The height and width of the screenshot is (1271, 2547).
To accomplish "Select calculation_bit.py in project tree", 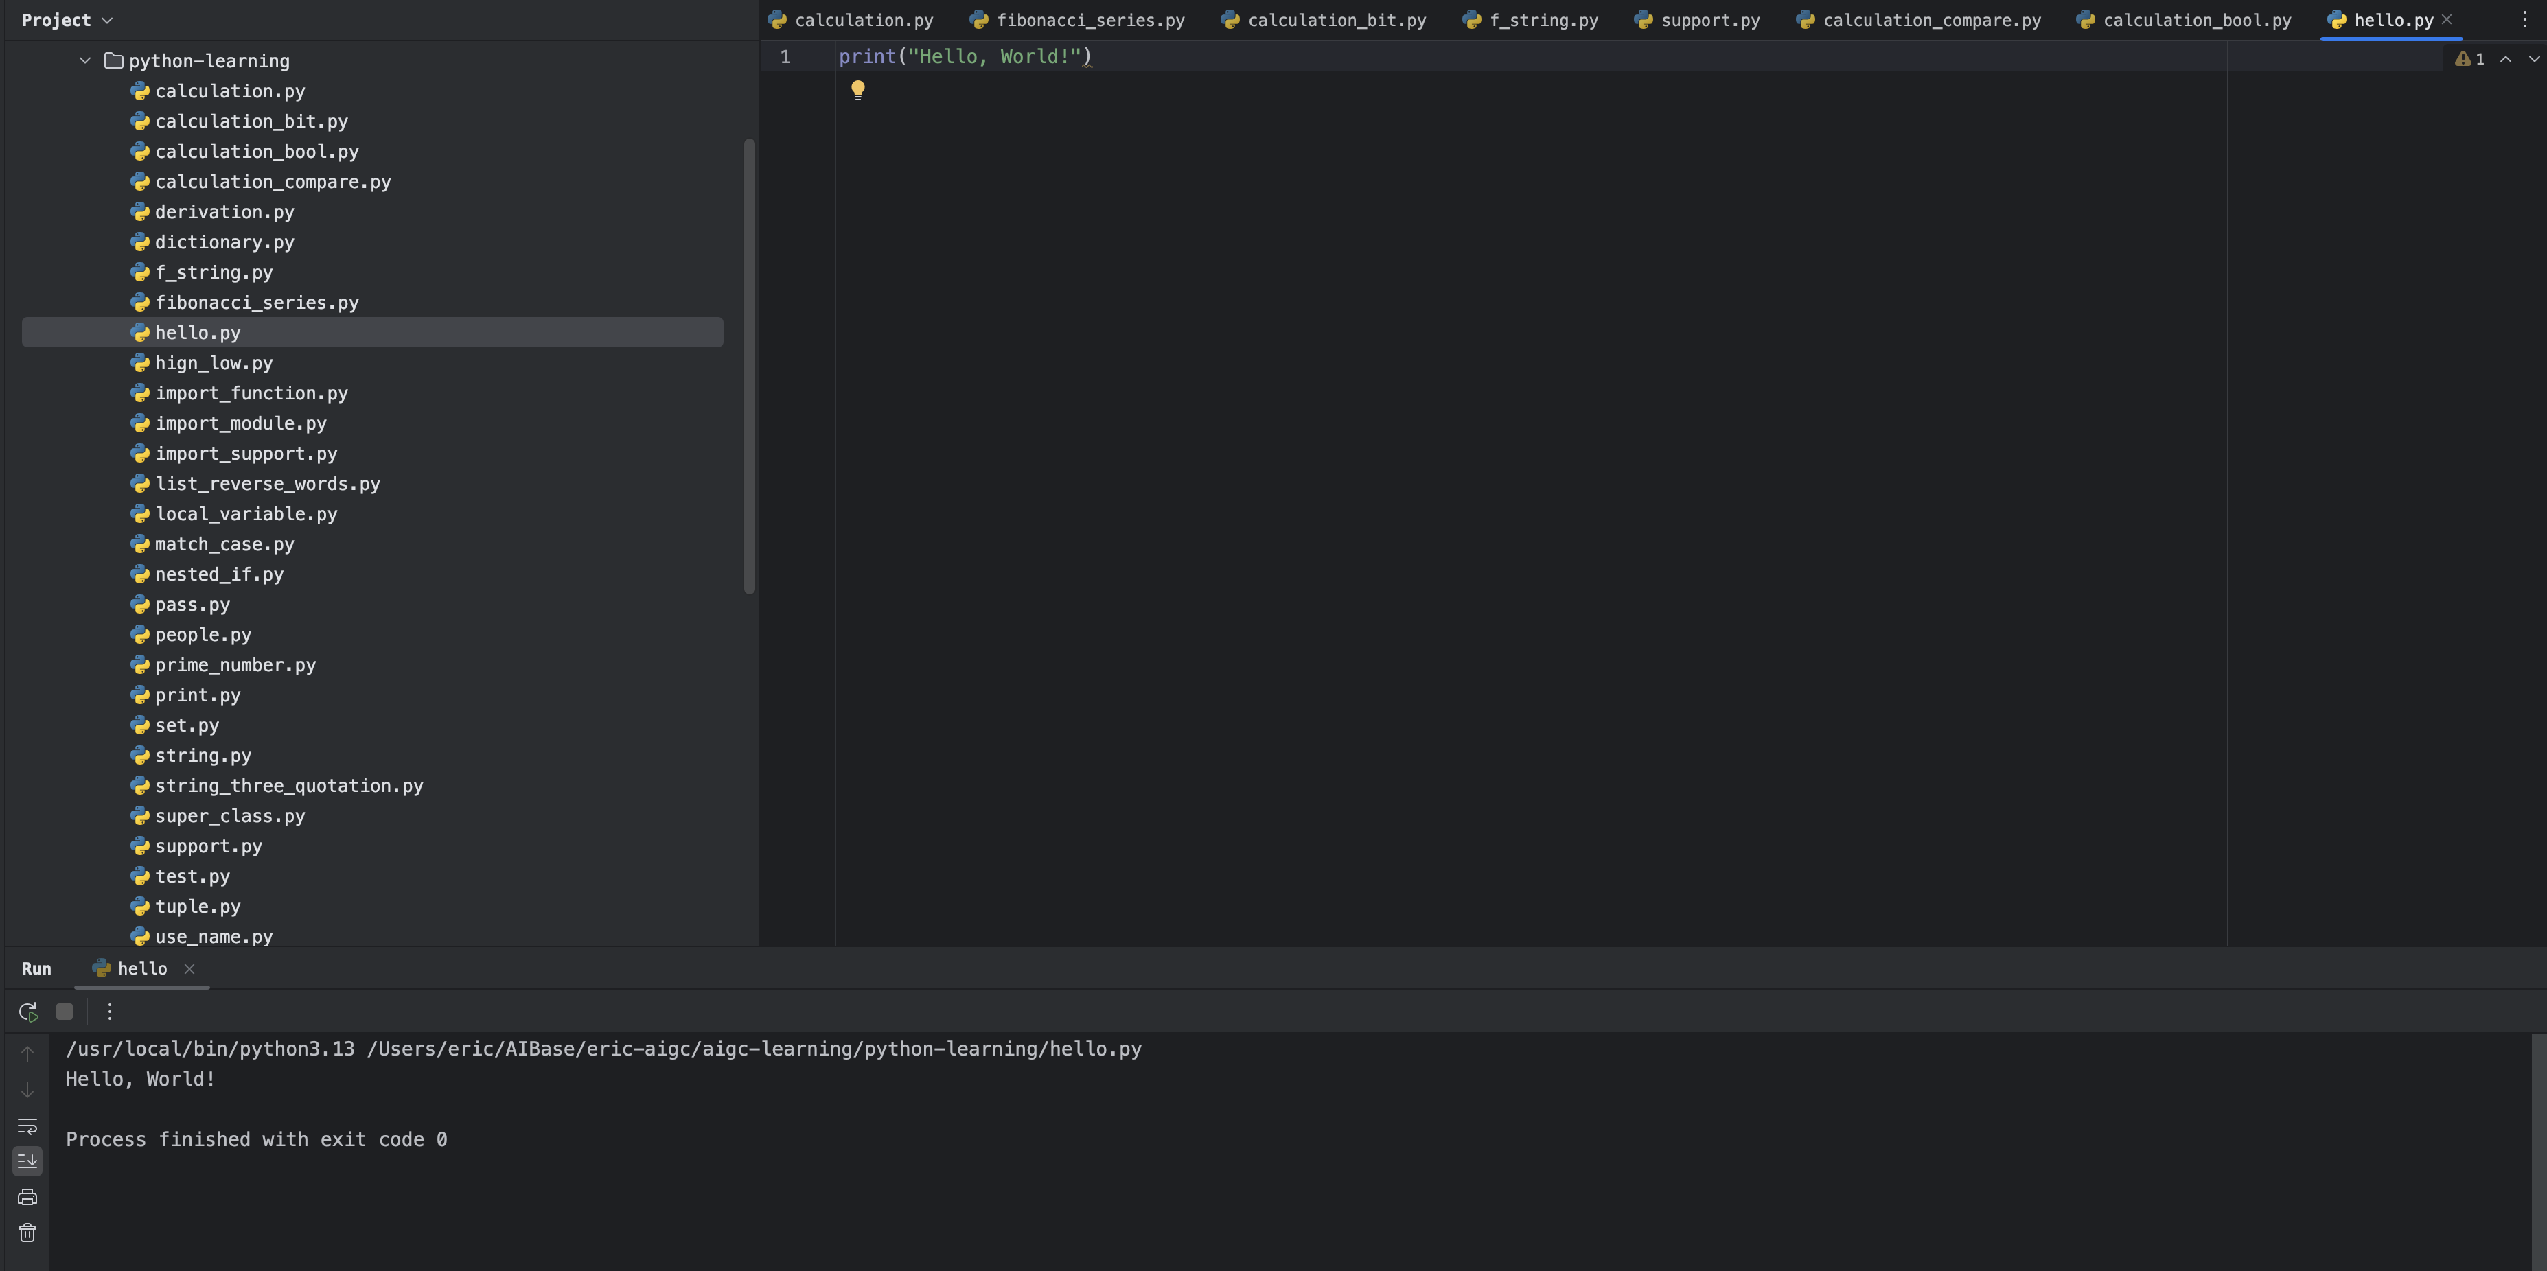I will (240, 121).
